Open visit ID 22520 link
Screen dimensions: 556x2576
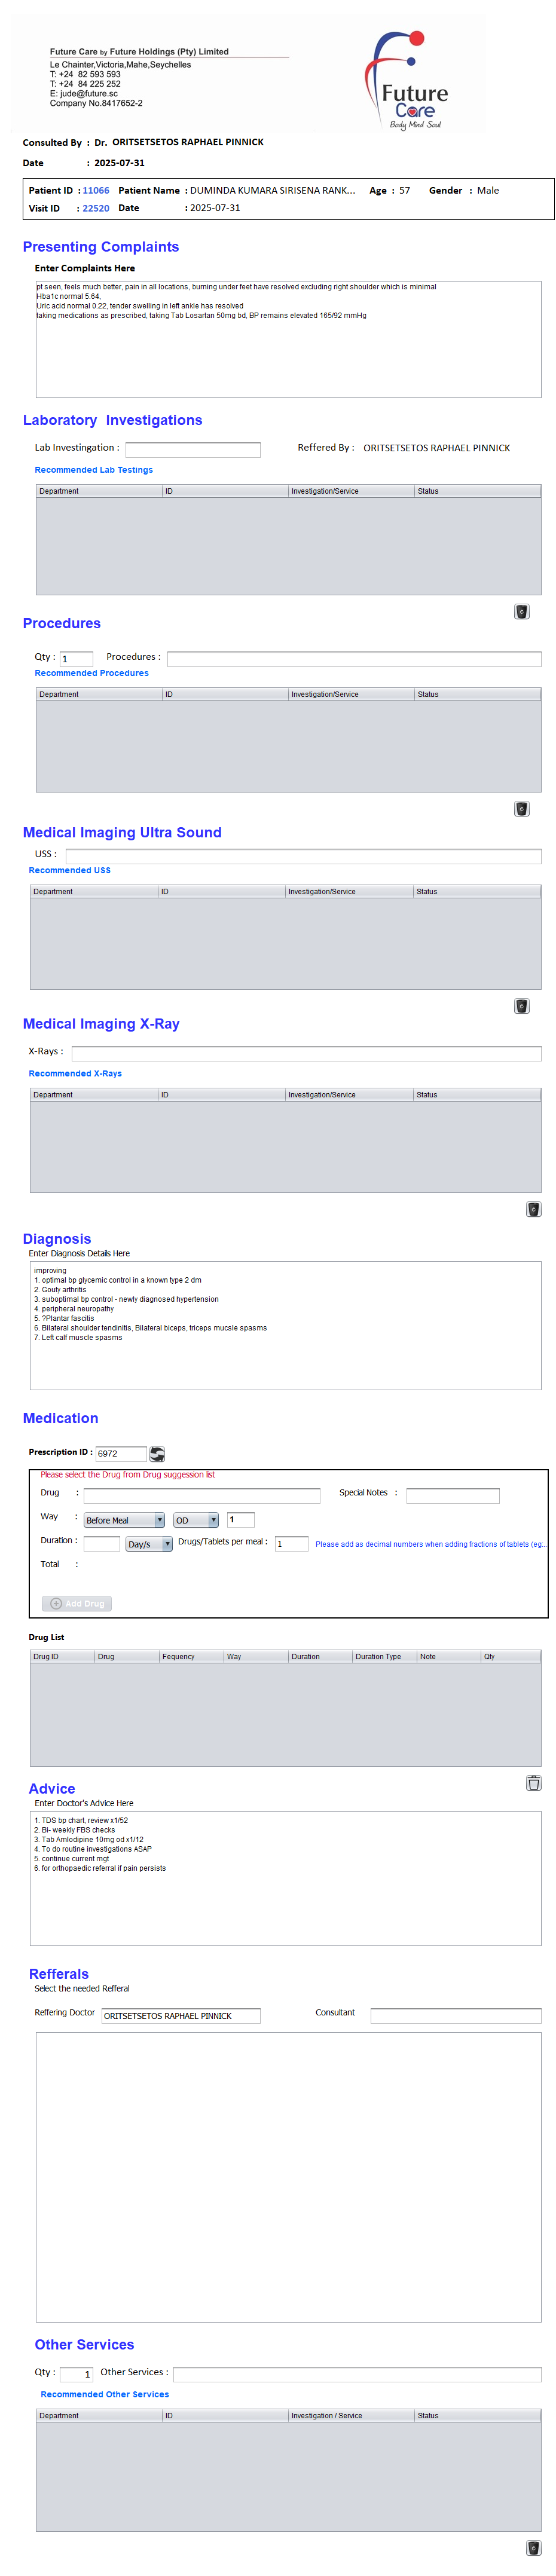point(96,208)
